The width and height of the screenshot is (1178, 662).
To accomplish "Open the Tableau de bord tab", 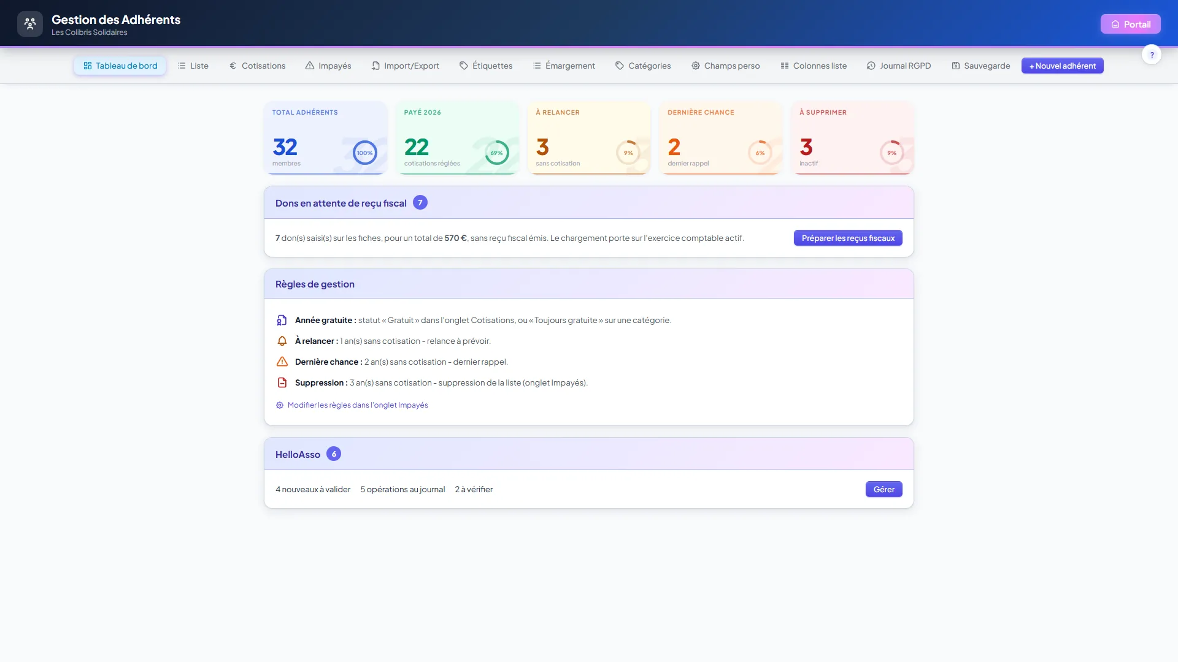I will 120,66.
